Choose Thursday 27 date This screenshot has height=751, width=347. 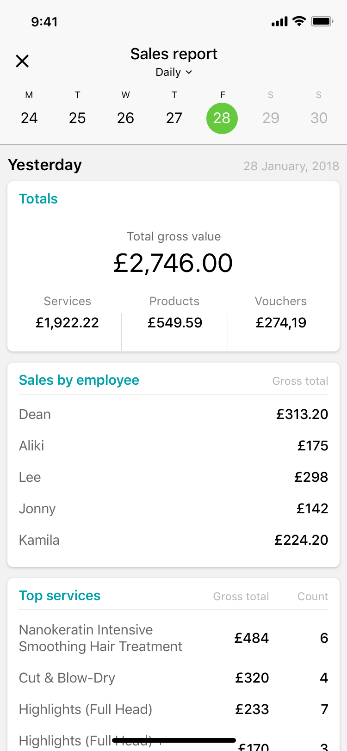[174, 118]
